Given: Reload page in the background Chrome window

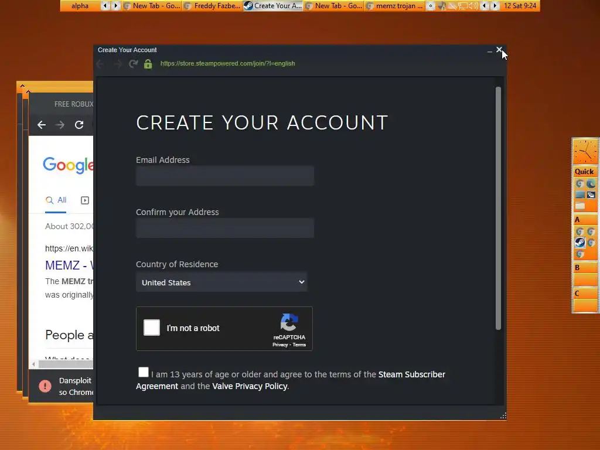Looking at the screenshot, I should (79, 125).
